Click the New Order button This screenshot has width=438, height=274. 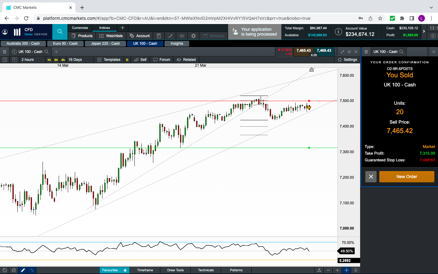click(406, 177)
